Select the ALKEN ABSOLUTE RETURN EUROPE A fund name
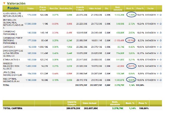Viewport: 169px width, 113px height. (13, 15)
